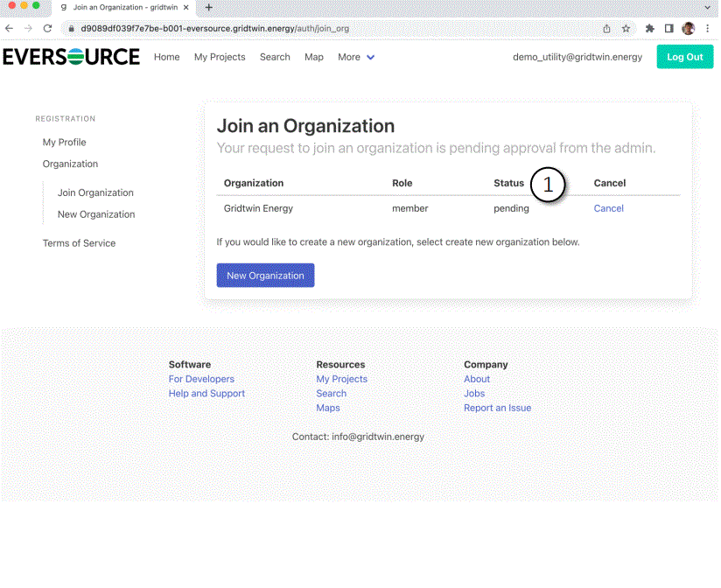
Task: Open the Chrome browser extensions icon
Action: click(648, 28)
